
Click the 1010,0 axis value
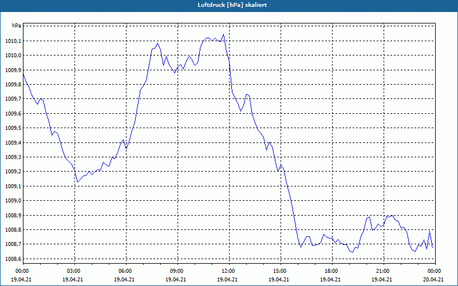[x=13, y=55]
